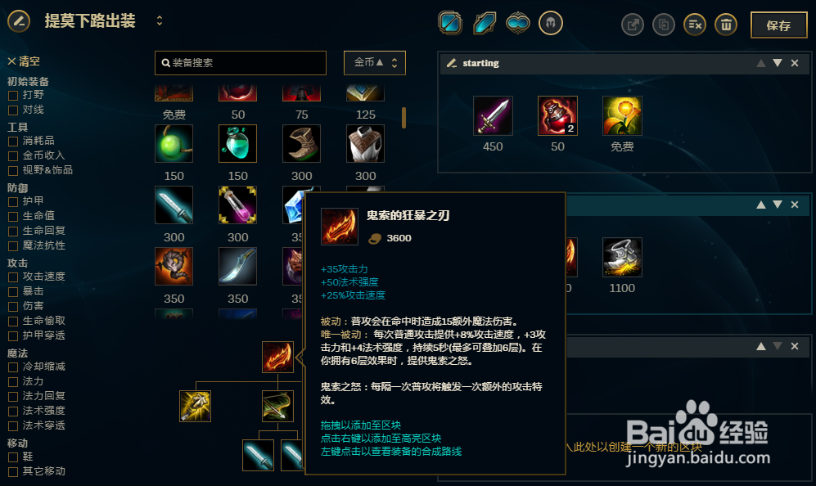Toggle the 法术强度 checkbox
The width and height of the screenshot is (816, 486).
(x=13, y=411)
